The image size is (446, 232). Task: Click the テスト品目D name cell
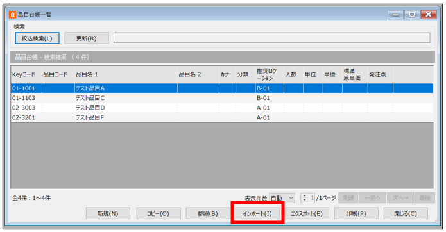click(126, 108)
